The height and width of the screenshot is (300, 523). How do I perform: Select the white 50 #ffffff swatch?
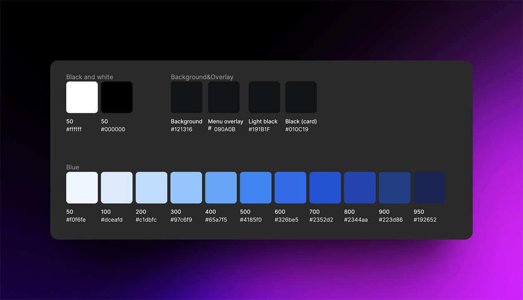point(82,97)
